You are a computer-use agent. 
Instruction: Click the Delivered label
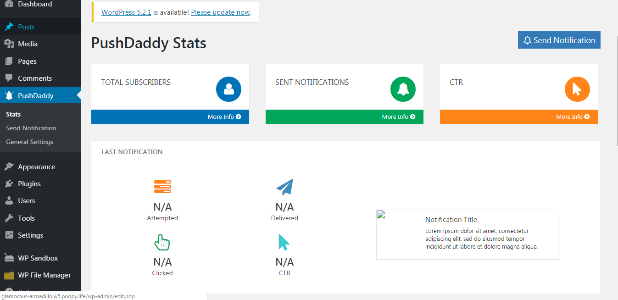(x=284, y=218)
